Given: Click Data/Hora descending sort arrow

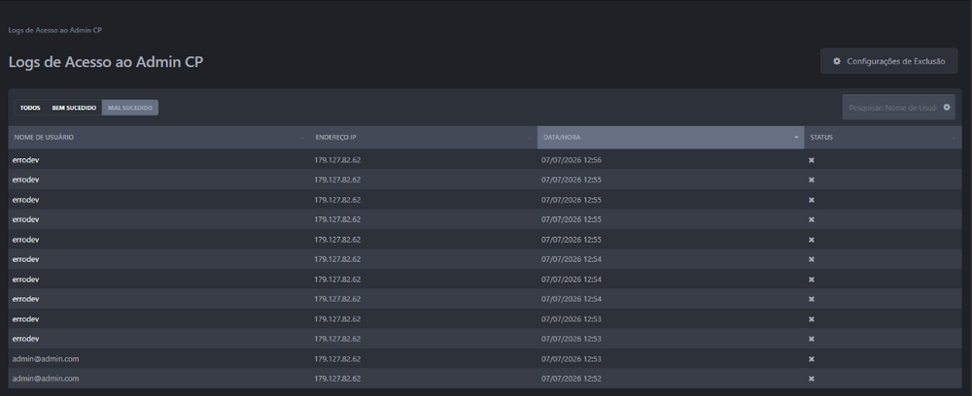Looking at the screenshot, I should pyautogui.click(x=797, y=138).
